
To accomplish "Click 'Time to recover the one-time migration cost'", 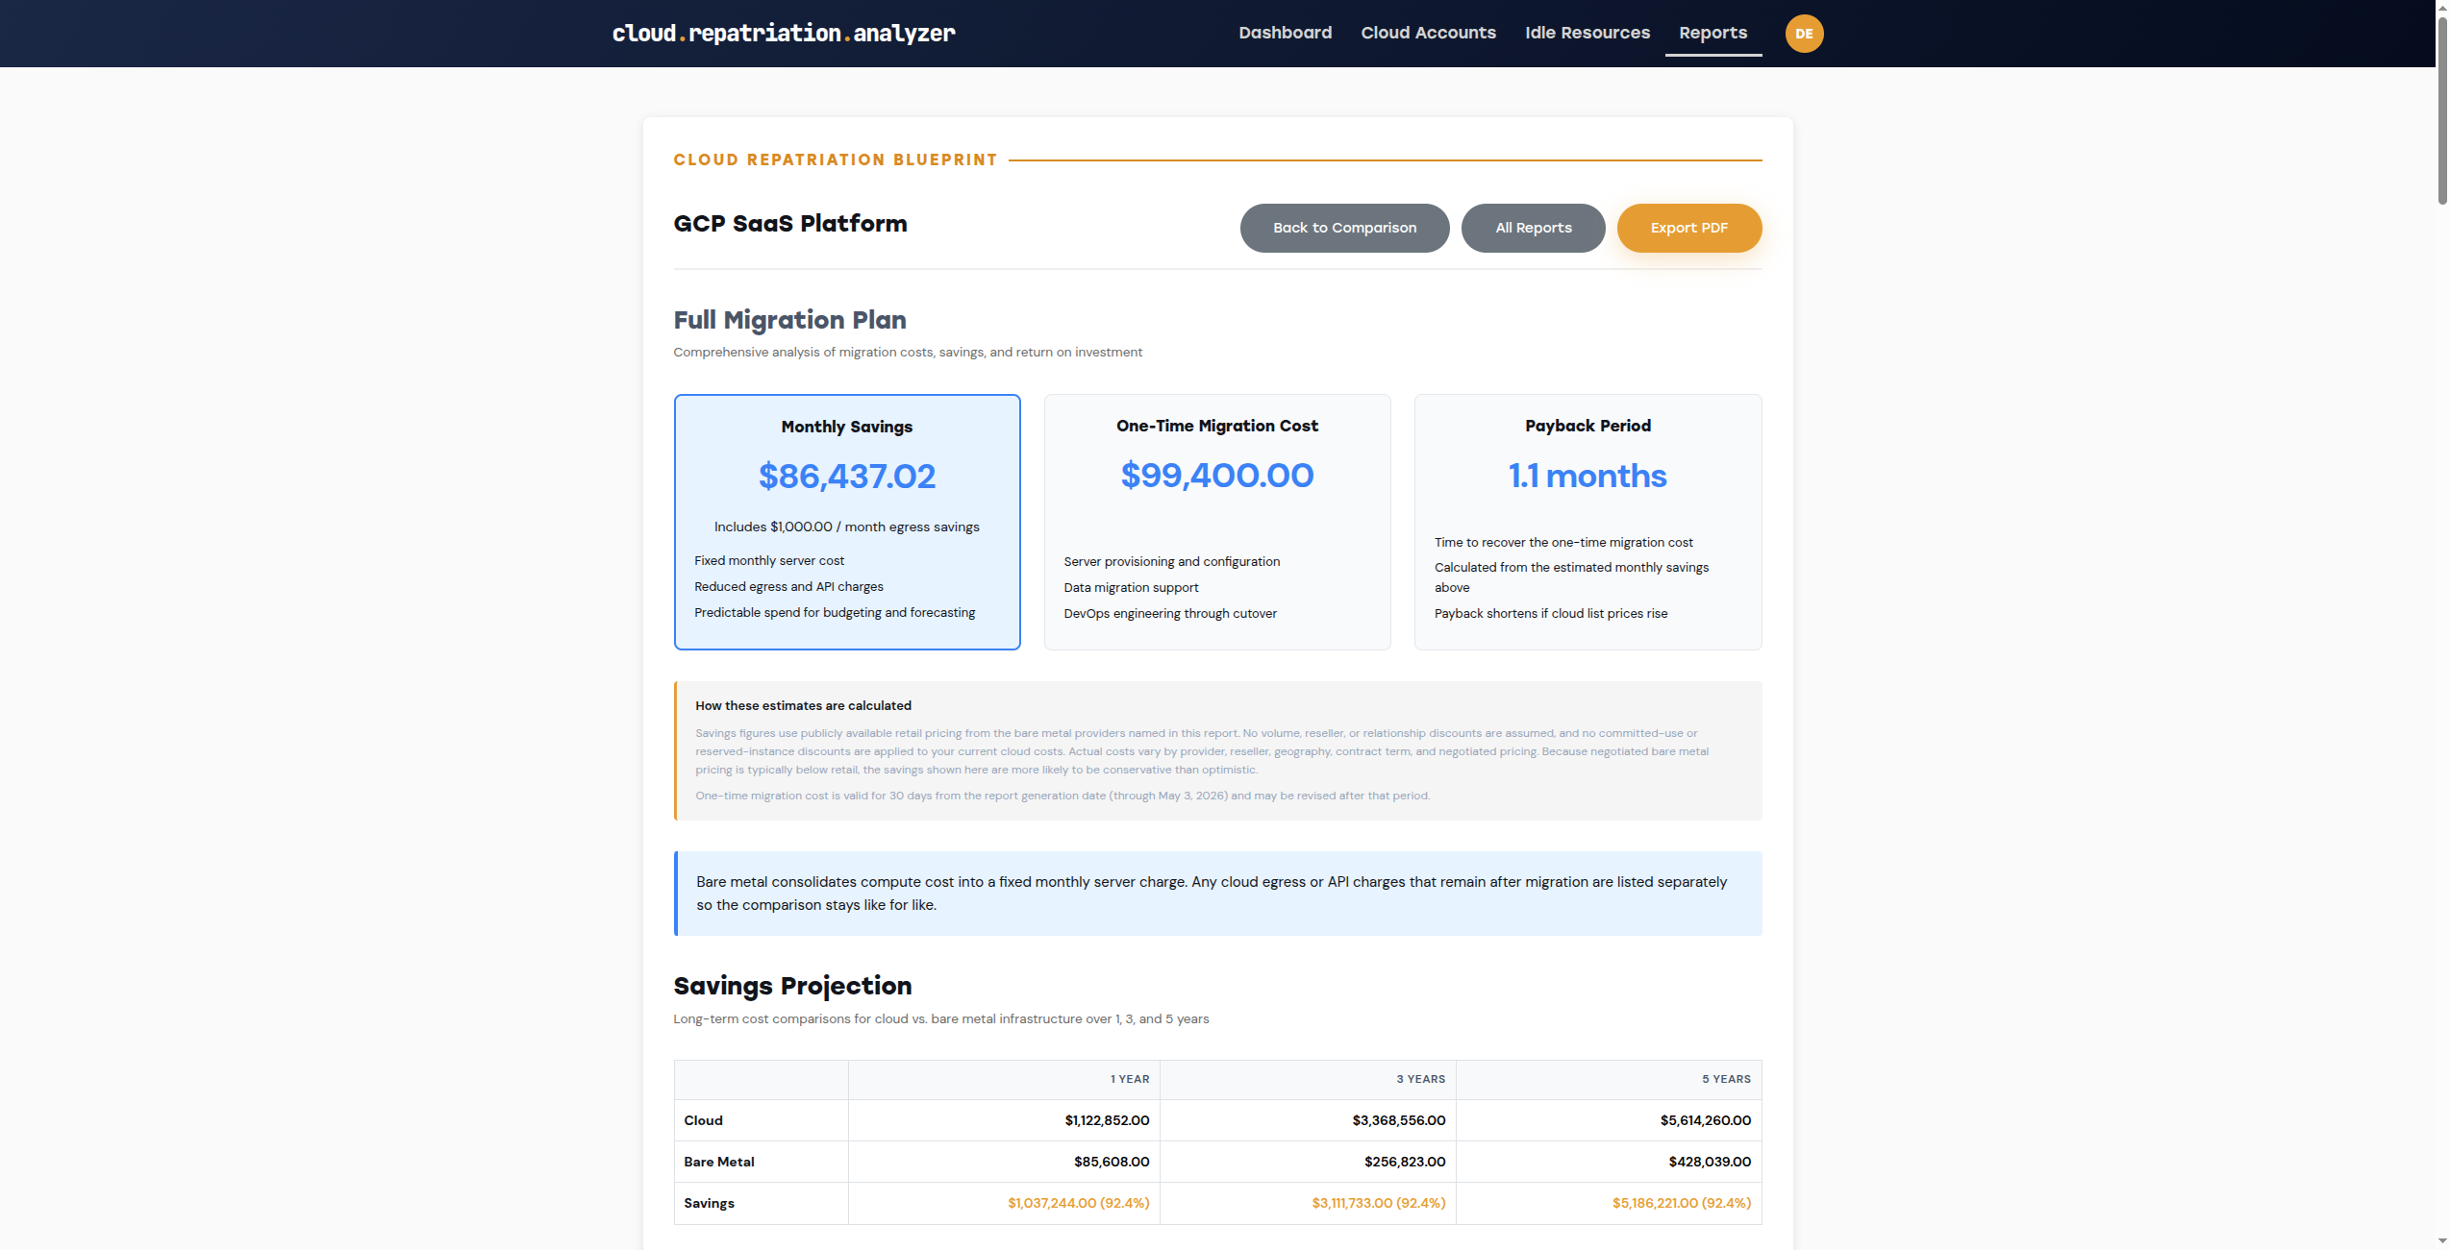I will pos(1563,542).
